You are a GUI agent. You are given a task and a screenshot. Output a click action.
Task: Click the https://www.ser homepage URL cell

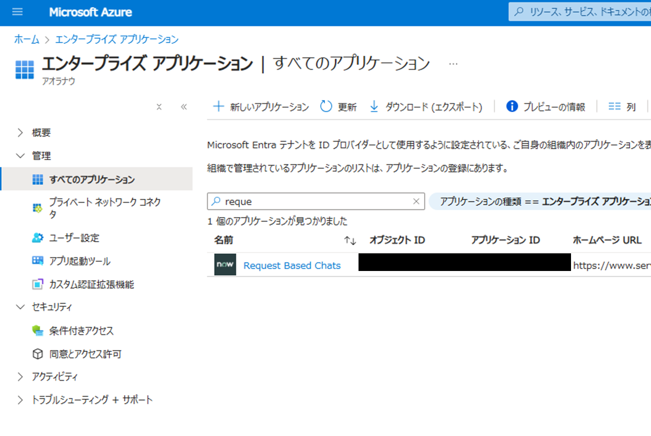(612, 265)
